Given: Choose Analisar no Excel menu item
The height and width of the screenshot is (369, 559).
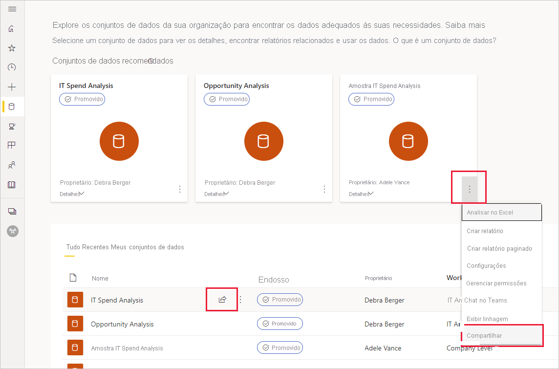Looking at the screenshot, I should [502, 213].
